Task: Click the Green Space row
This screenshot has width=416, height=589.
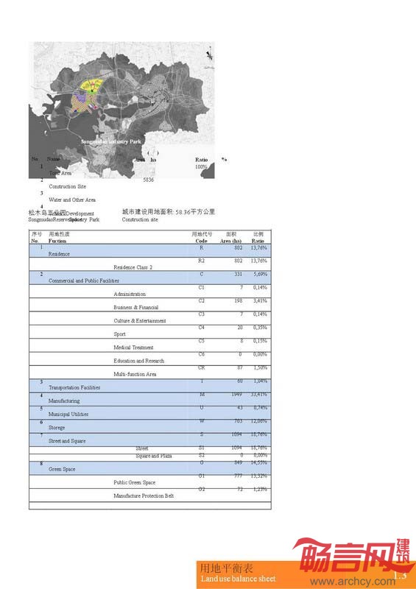Action: [x=150, y=468]
